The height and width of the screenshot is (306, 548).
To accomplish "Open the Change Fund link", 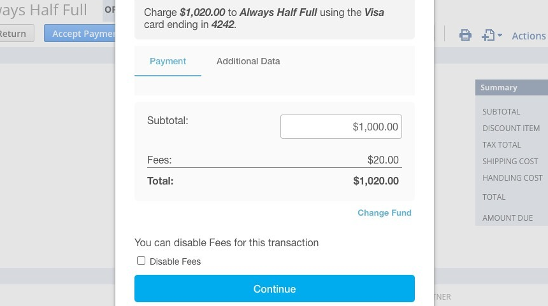I will click(x=384, y=213).
